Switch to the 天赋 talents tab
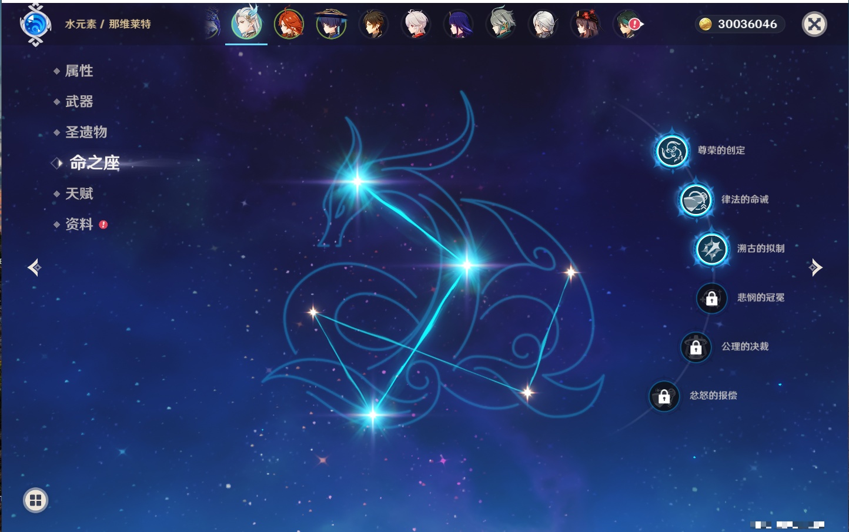The width and height of the screenshot is (849, 532). pyautogui.click(x=79, y=193)
